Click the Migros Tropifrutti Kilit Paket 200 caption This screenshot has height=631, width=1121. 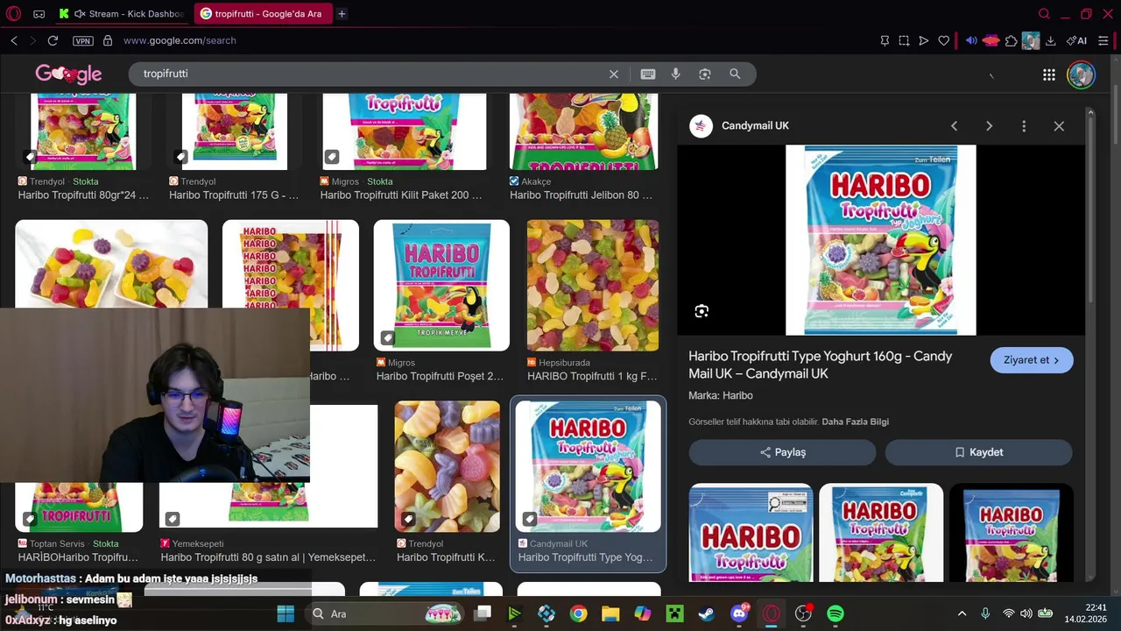(x=401, y=195)
